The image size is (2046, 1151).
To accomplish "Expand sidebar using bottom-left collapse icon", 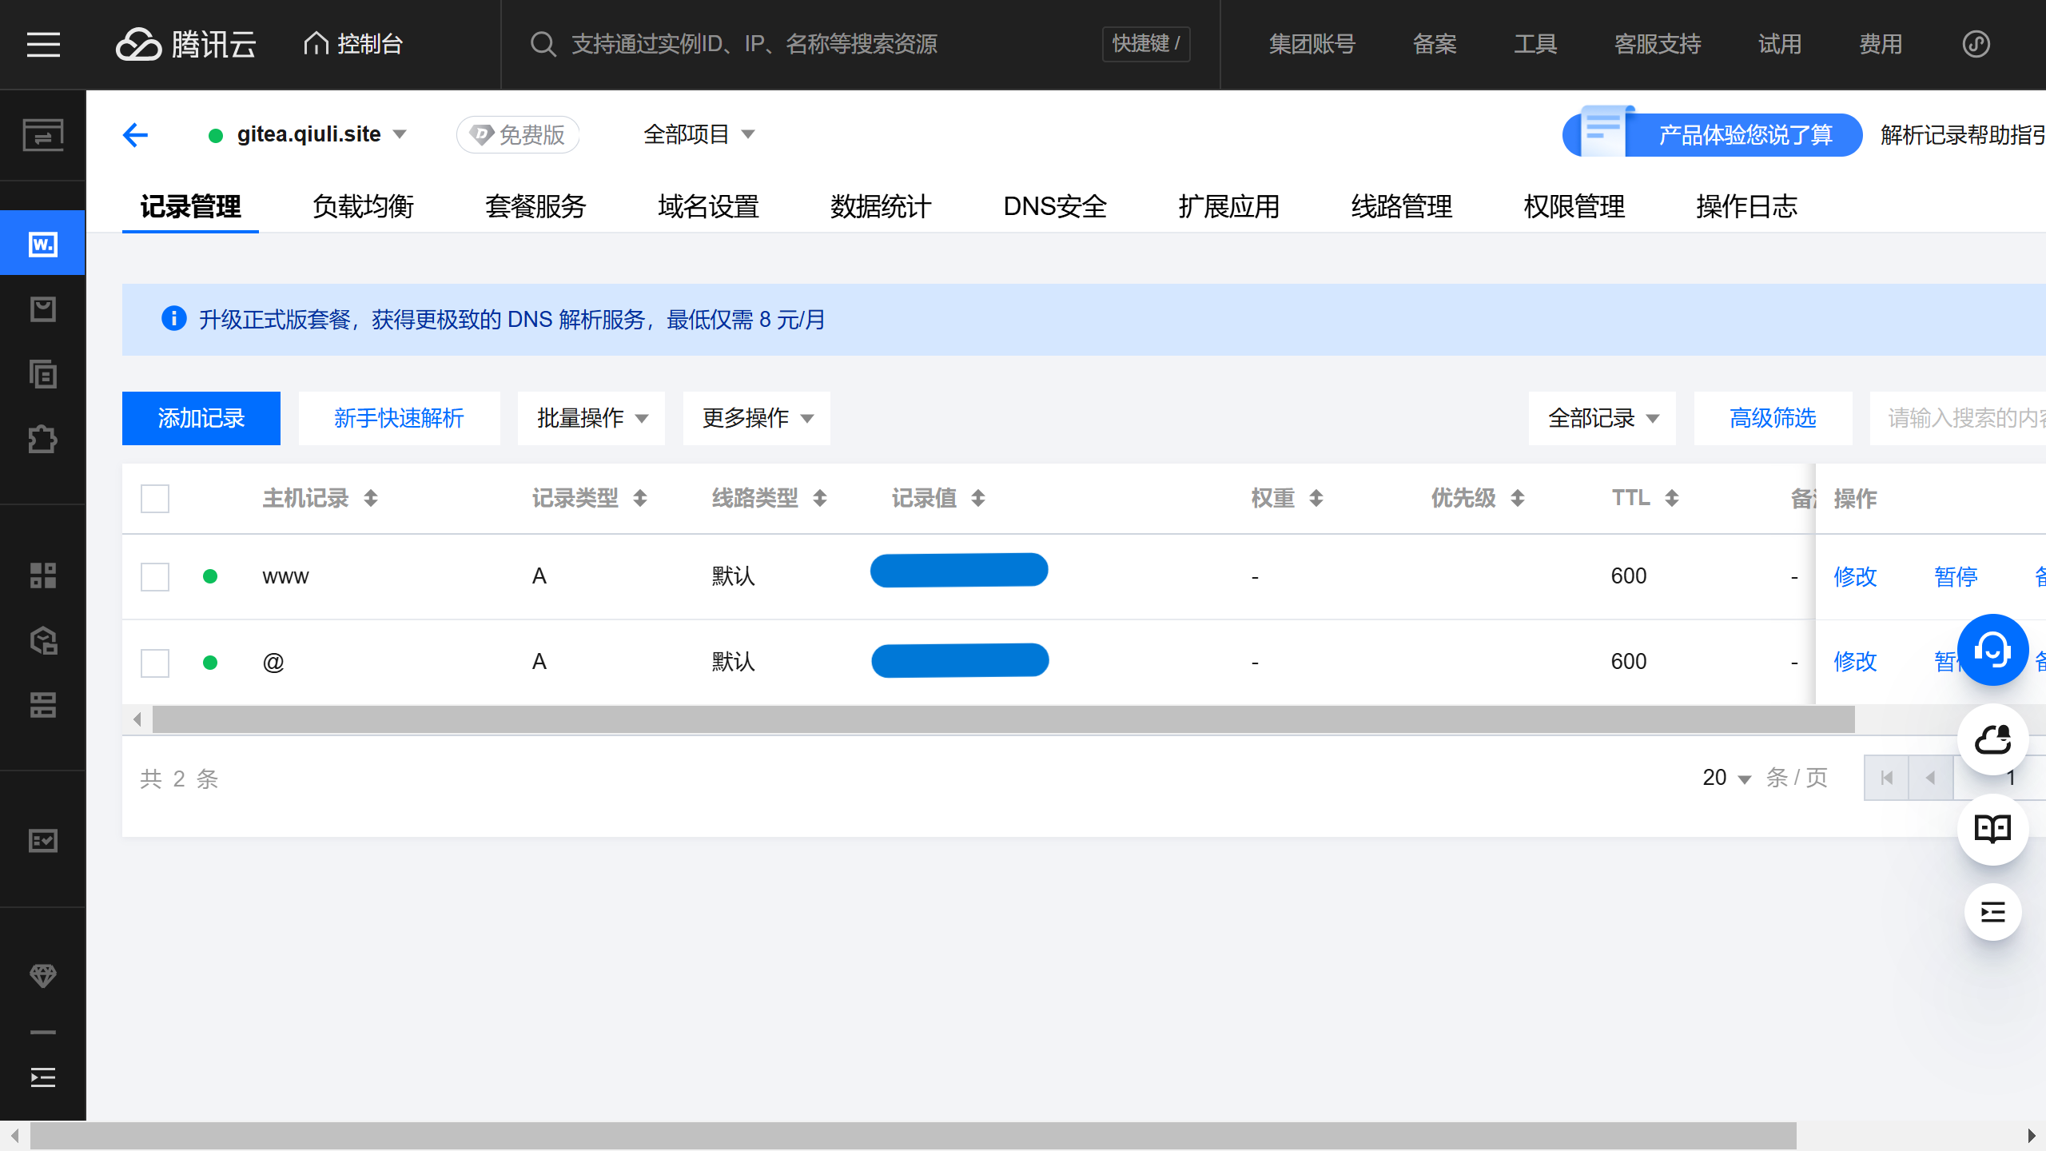I will click(x=42, y=1077).
